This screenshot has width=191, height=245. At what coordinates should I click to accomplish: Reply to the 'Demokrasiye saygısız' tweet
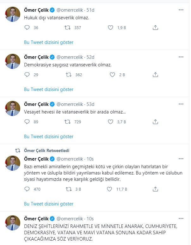27,75
